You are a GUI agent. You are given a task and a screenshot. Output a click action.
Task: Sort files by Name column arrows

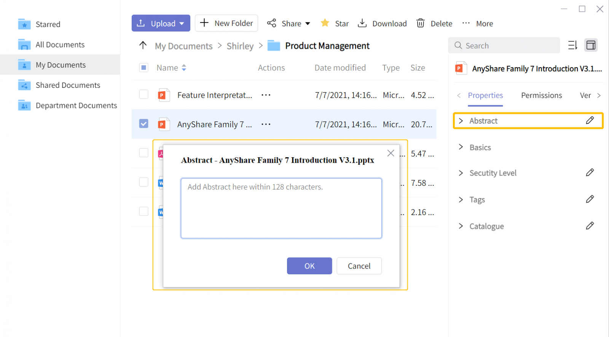coord(184,68)
